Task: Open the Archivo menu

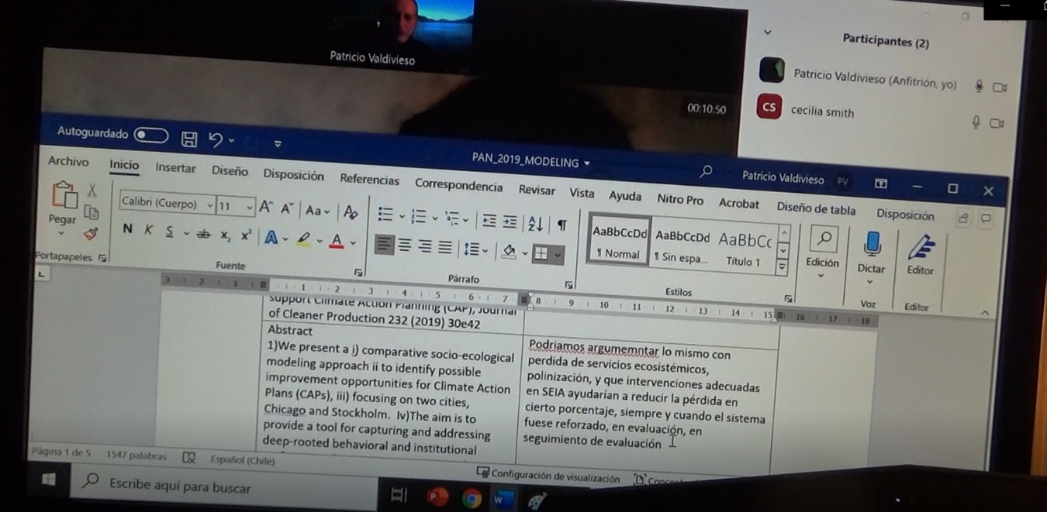Action: 68,161
